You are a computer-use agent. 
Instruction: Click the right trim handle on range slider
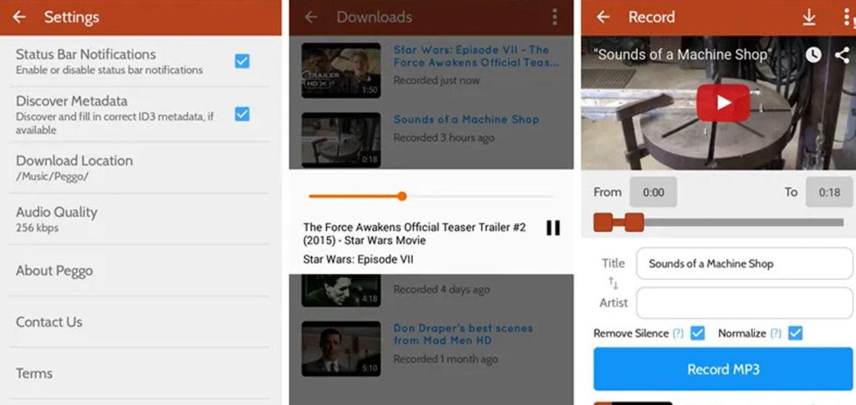(634, 222)
